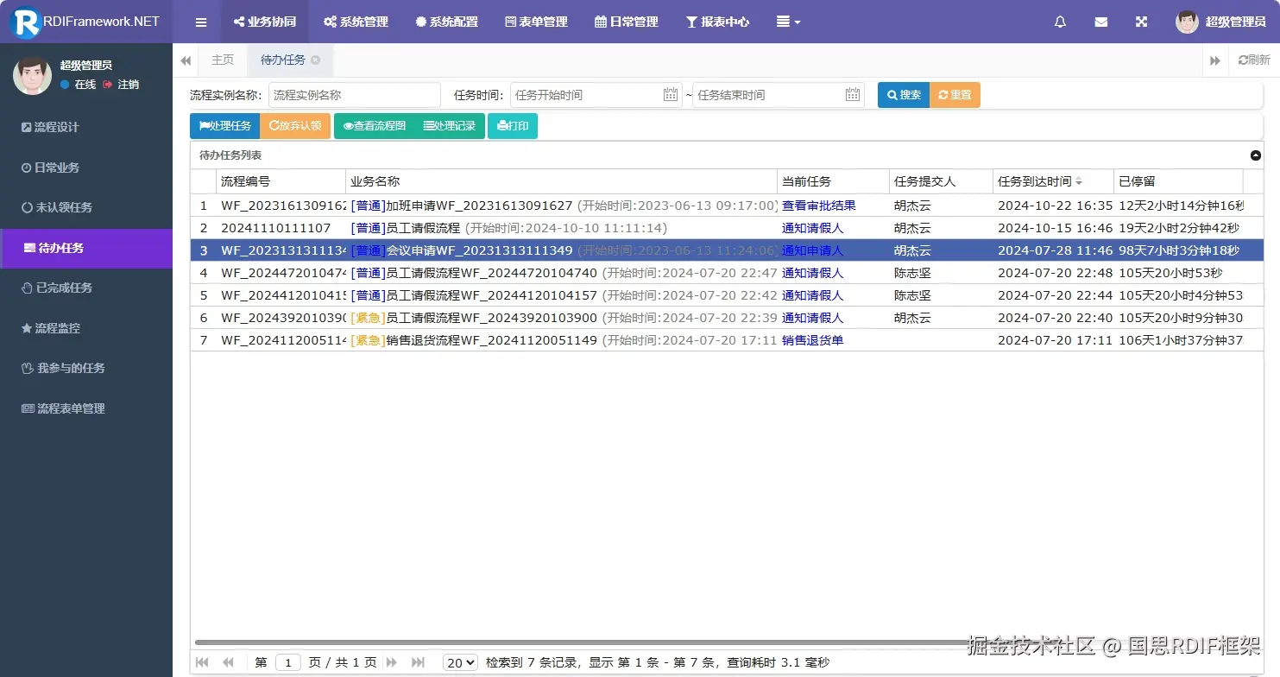Switch to the 主页 tab
Screen dimensions: 1280x677
coord(223,60)
